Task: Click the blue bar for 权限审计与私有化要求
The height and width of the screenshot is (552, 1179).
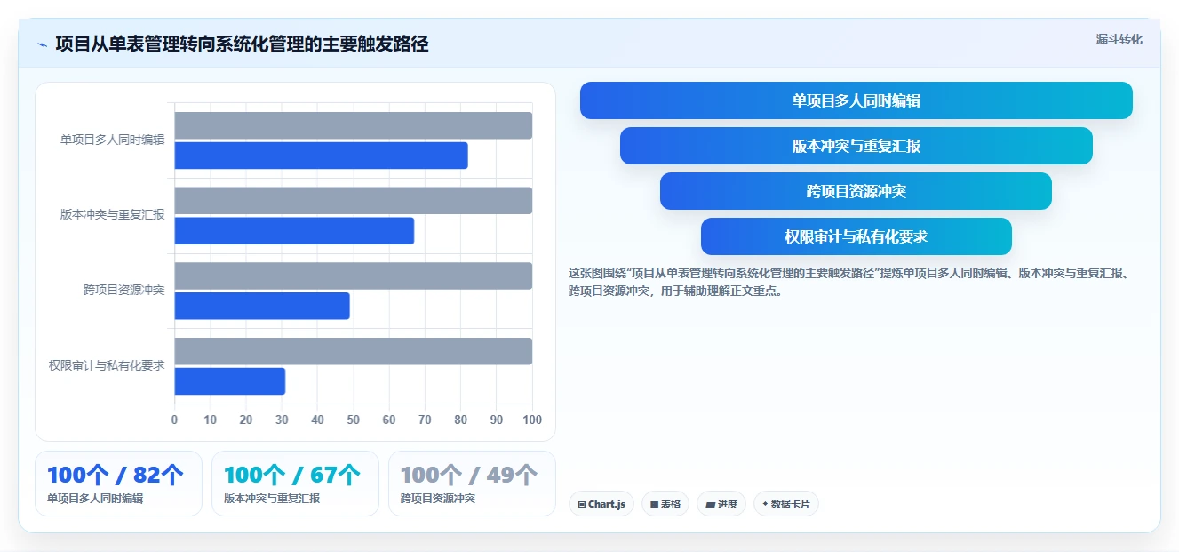Action: pyautogui.click(x=229, y=381)
